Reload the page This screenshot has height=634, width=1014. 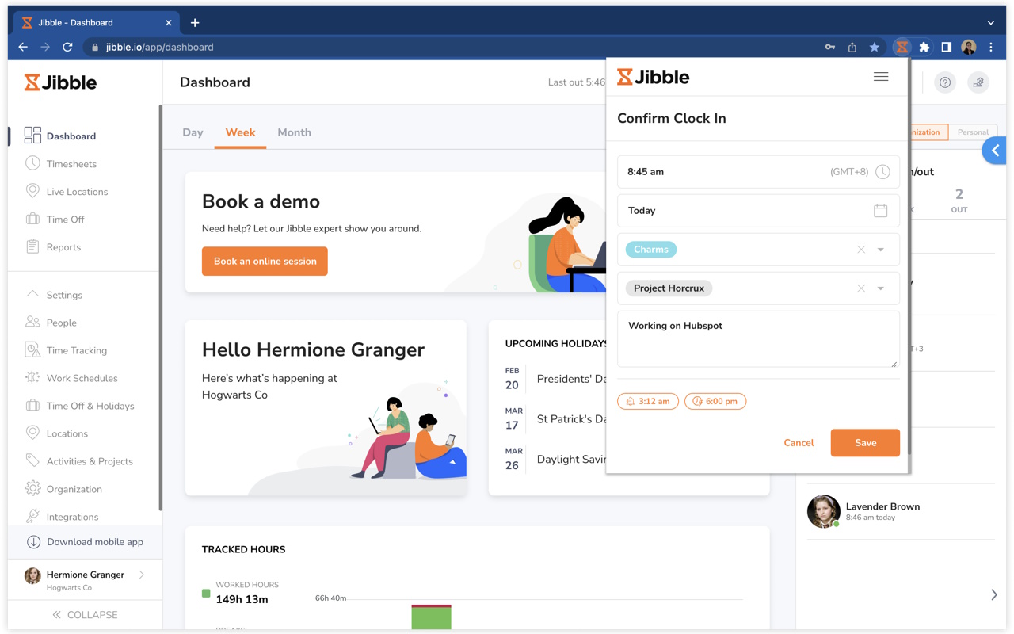[x=67, y=47]
